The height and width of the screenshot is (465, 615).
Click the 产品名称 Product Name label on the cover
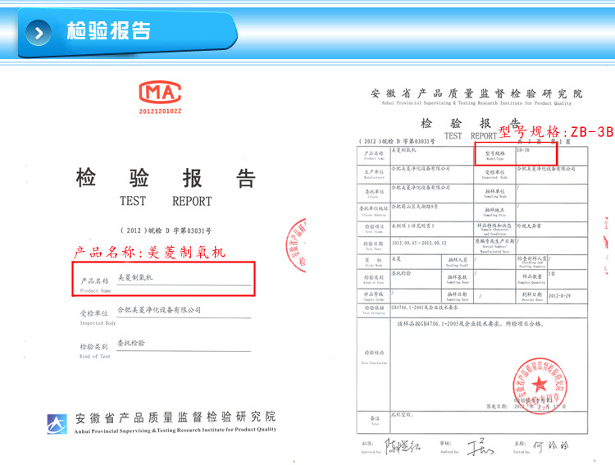[95, 285]
